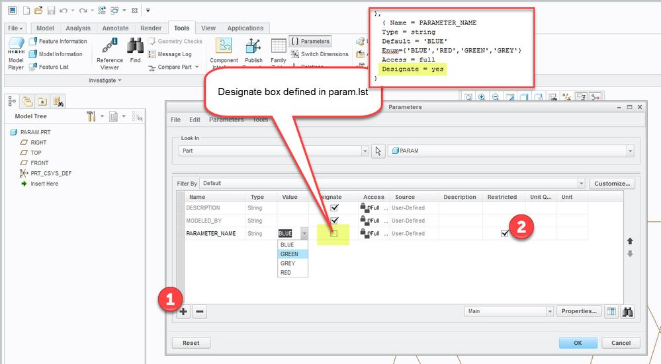
Task: Open the Model Player tool
Action: [16, 54]
